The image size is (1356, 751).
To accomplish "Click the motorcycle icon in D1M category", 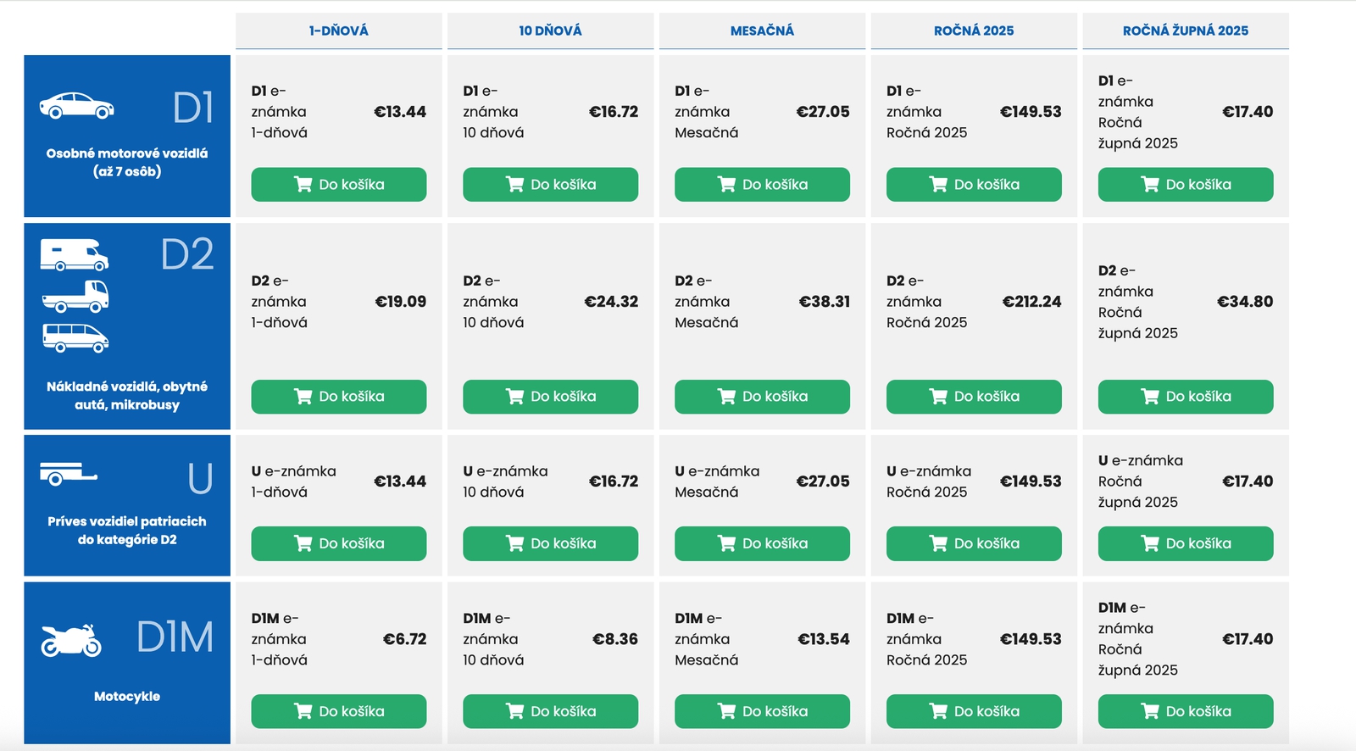I will point(71,641).
